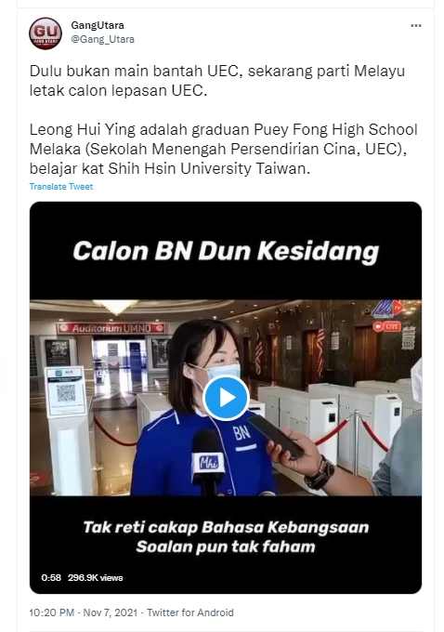Click the GangUtara display name

pos(98,25)
